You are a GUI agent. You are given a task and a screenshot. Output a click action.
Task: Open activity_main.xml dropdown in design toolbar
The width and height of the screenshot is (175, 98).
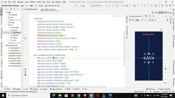[x=136, y=16]
